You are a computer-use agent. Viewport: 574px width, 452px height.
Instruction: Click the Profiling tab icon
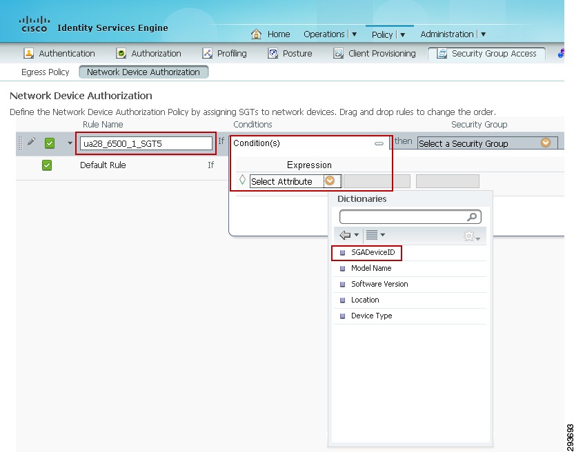[207, 53]
